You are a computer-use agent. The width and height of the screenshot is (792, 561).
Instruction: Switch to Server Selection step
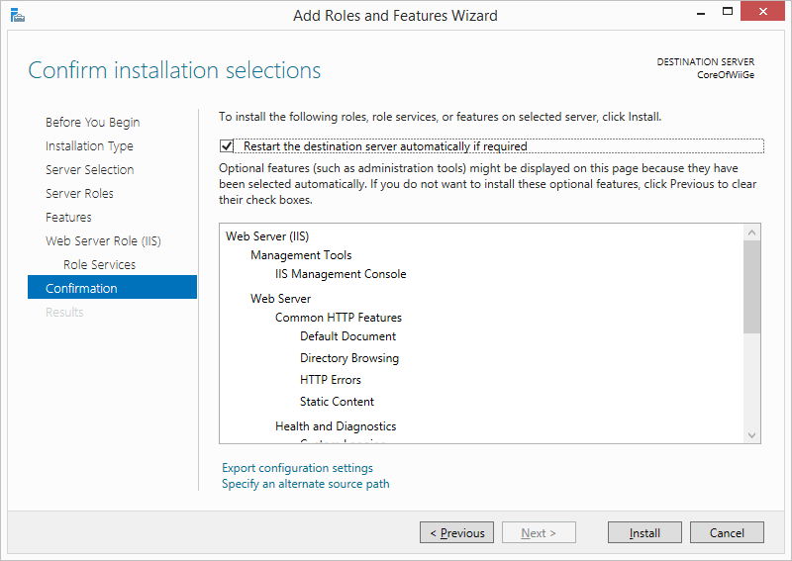point(89,169)
